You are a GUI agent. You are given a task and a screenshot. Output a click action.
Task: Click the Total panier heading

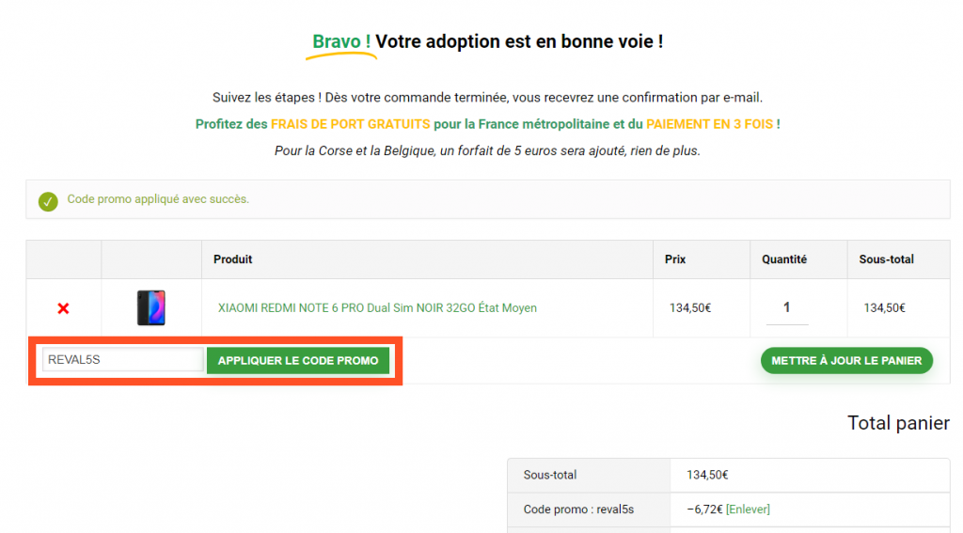(x=898, y=423)
